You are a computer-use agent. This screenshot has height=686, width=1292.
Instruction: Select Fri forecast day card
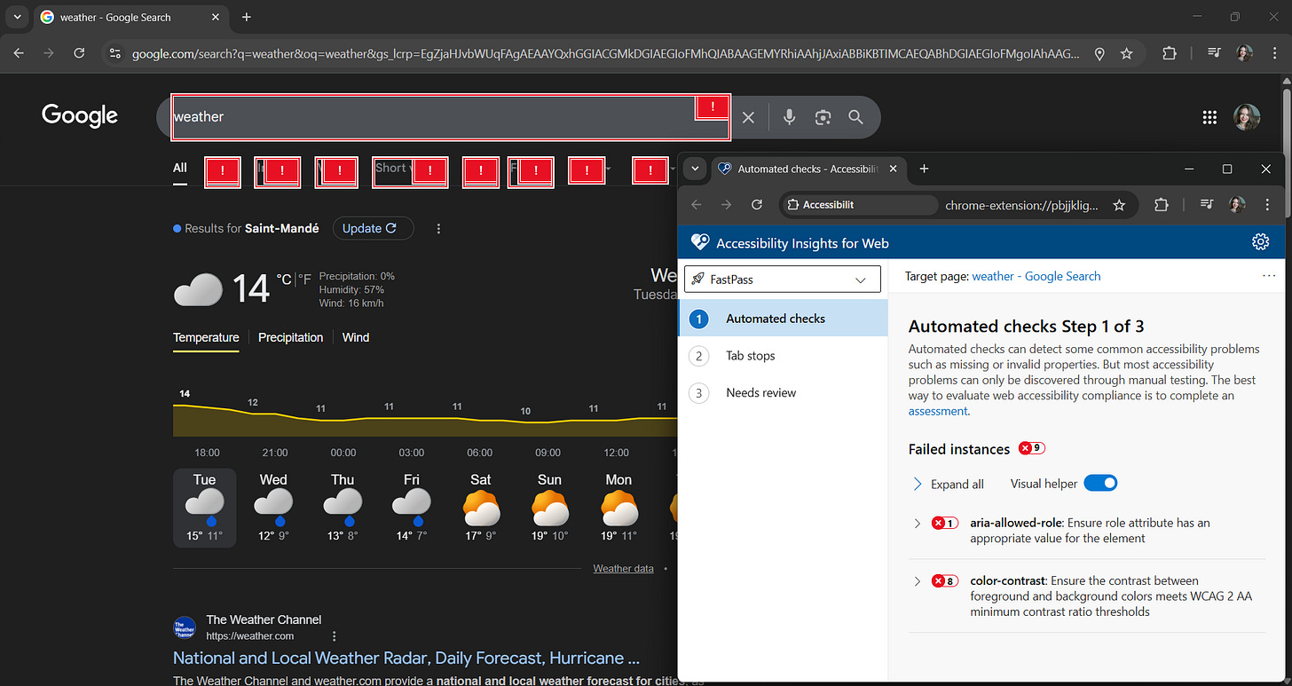[412, 508]
